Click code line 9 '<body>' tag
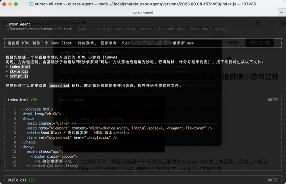This screenshot has height=184, width=286. pos(28,147)
